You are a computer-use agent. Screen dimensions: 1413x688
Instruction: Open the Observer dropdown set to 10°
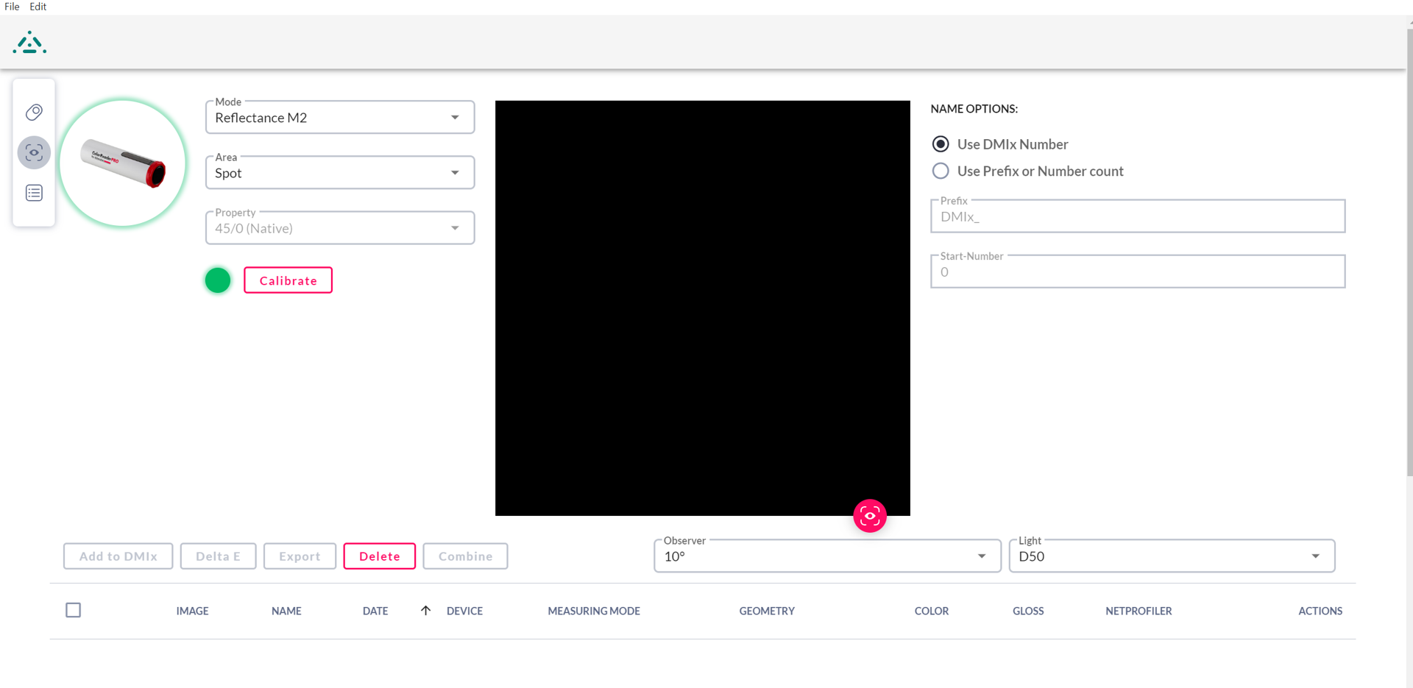pyautogui.click(x=827, y=556)
